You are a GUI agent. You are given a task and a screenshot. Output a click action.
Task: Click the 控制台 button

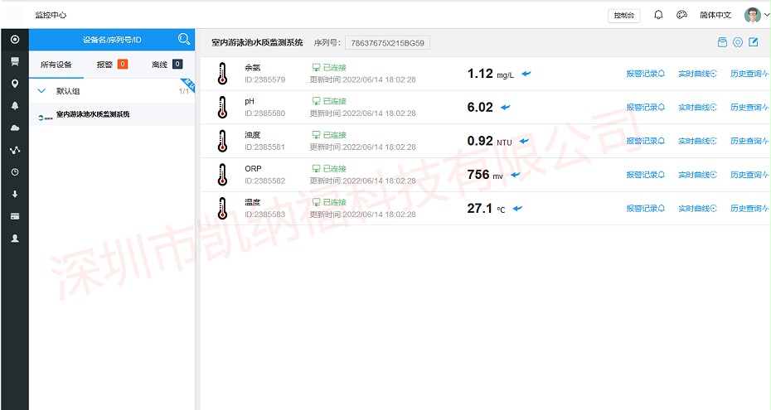624,15
